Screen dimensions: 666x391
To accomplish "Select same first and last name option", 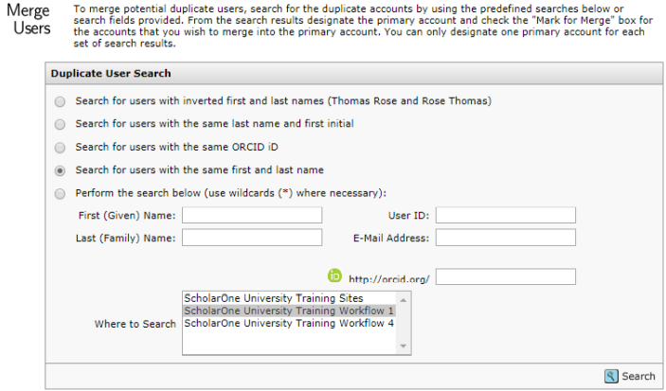I will pyautogui.click(x=60, y=170).
